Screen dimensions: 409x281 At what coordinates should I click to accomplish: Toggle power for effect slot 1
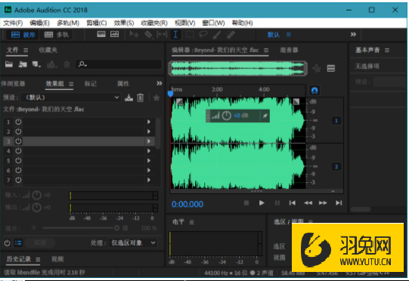point(18,122)
